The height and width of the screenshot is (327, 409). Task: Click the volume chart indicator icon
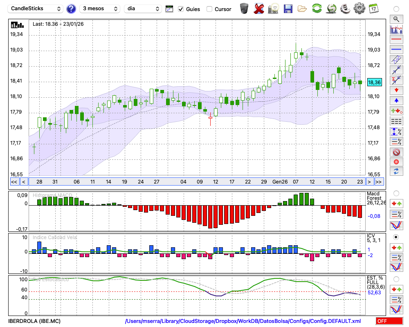tap(396, 29)
